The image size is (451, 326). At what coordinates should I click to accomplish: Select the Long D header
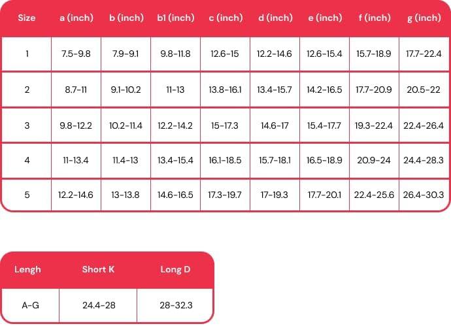[175, 269]
